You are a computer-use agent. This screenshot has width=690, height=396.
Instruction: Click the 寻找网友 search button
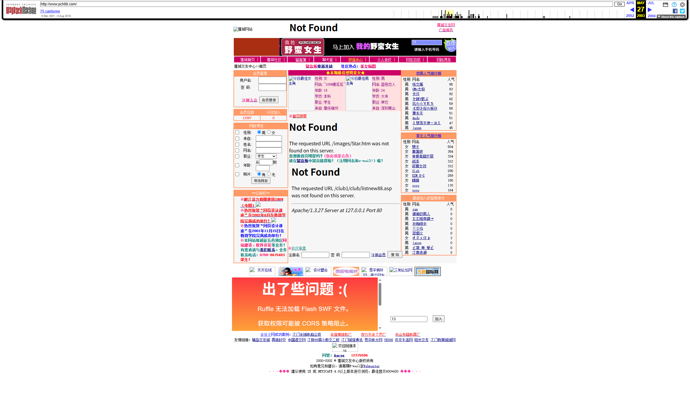coord(261,181)
